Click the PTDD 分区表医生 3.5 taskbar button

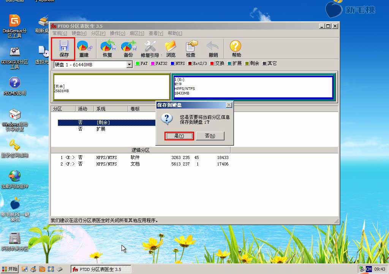pyautogui.click(x=101, y=269)
